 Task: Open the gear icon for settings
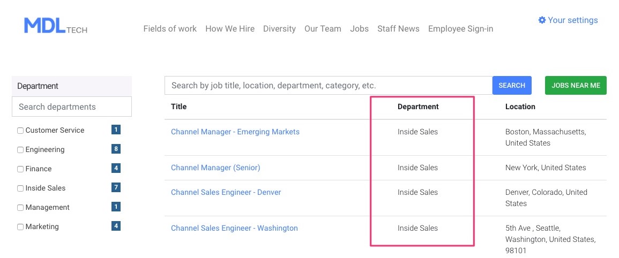pyautogui.click(x=542, y=20)
